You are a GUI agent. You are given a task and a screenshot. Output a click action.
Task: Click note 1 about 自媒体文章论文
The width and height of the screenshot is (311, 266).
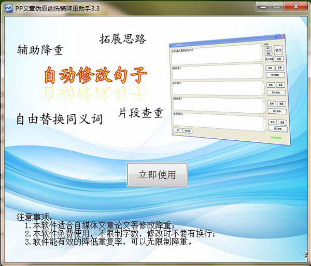(100, 225)
